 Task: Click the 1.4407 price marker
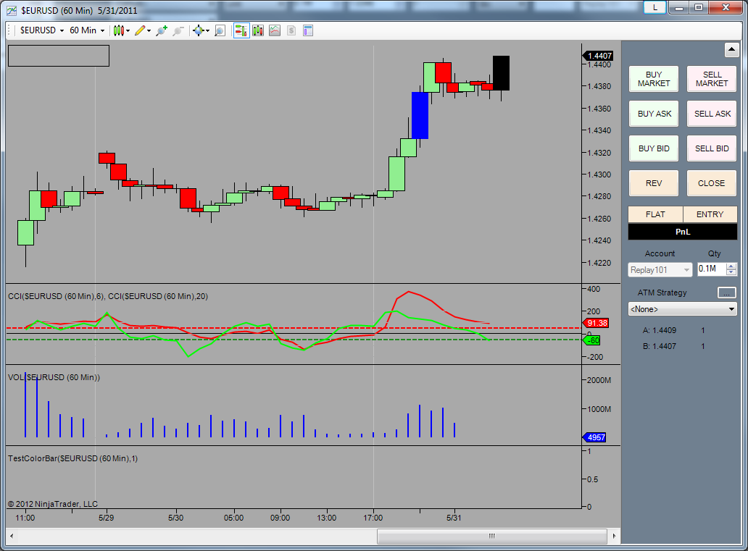click(x=598, y=56)
